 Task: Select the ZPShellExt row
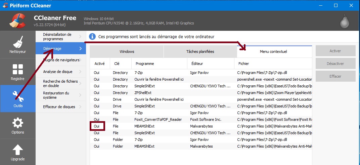coord(201,93)
